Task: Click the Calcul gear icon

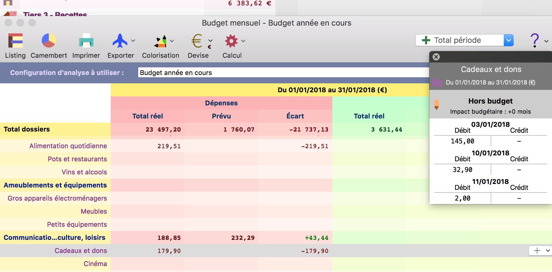Action: point(231,41)
